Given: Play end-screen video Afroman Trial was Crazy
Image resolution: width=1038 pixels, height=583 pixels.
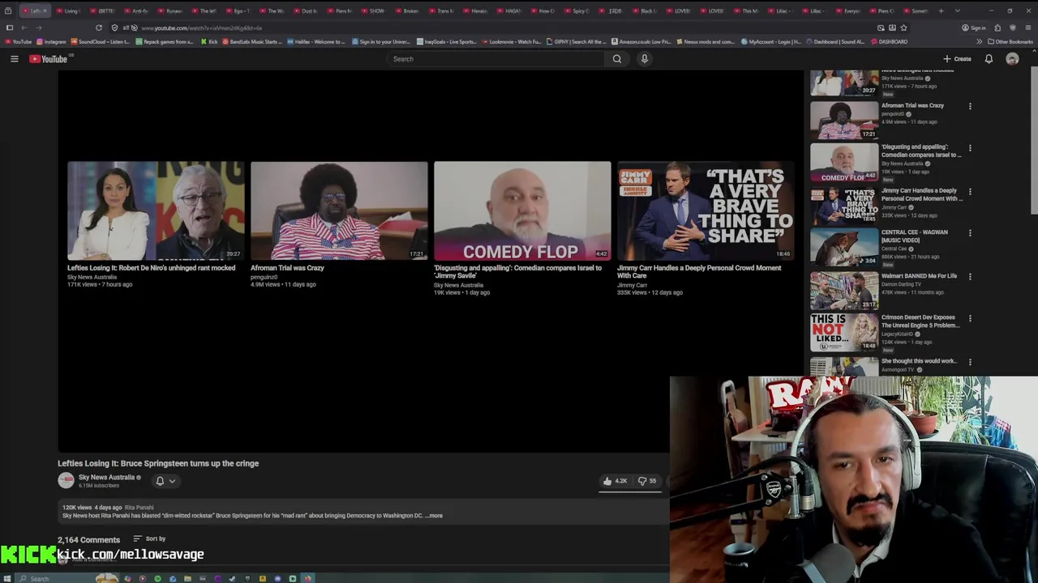Looking at the screenshot, I should click(x=339, y=211).
